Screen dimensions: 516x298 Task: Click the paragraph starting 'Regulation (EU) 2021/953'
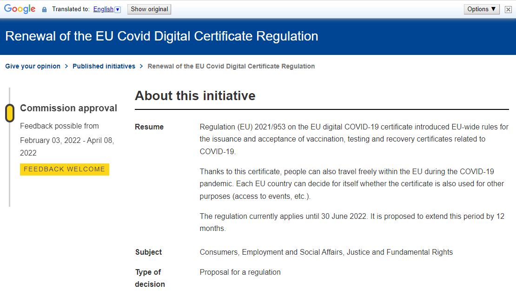coord(354,139)
